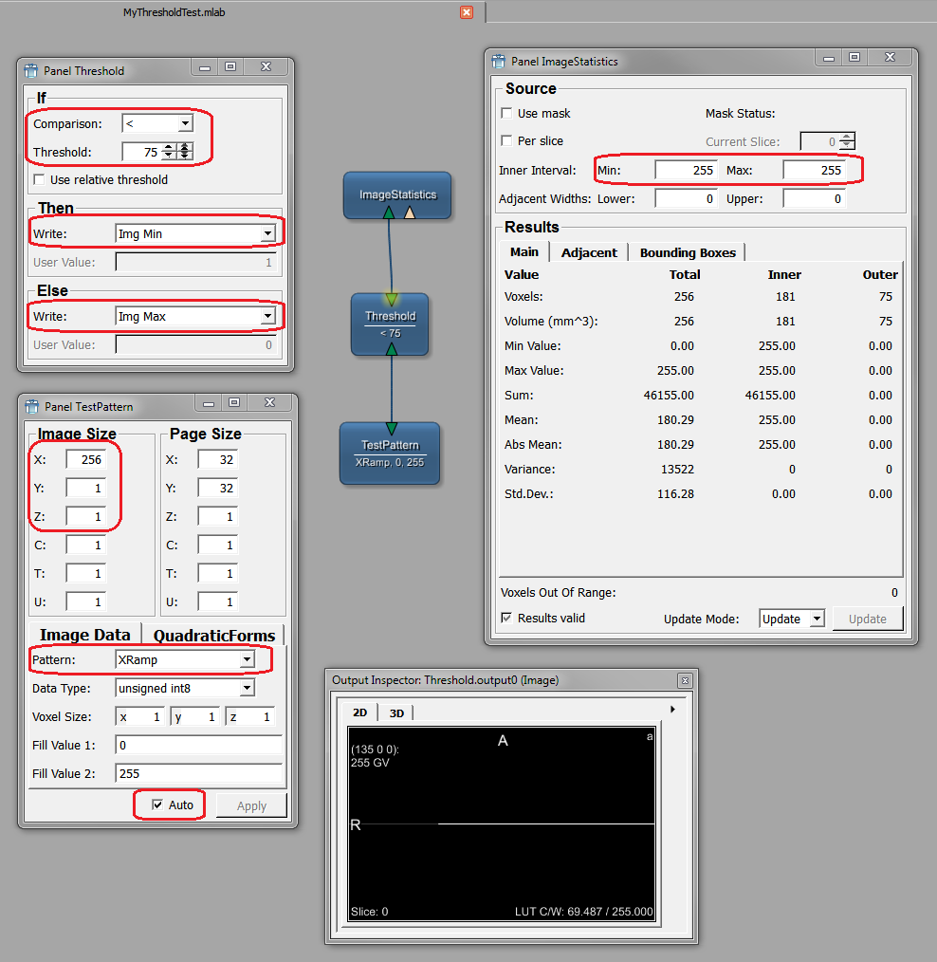Viewport: 937px width, 962px height.
Task: Click the ImageStatistics module node
Action: 397,194
